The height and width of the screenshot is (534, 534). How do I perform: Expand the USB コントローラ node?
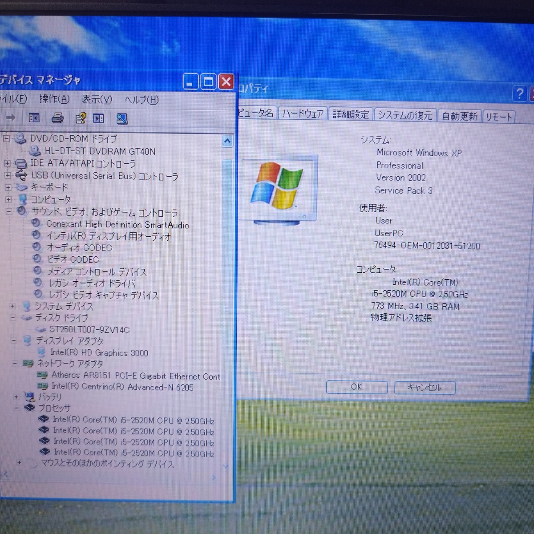(8, 176)
